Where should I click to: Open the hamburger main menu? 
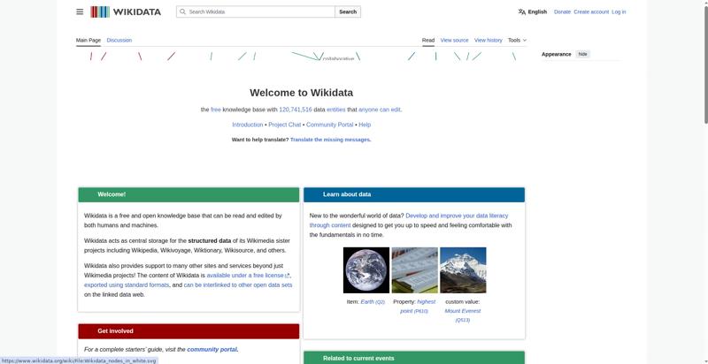[x=80, y=11]
